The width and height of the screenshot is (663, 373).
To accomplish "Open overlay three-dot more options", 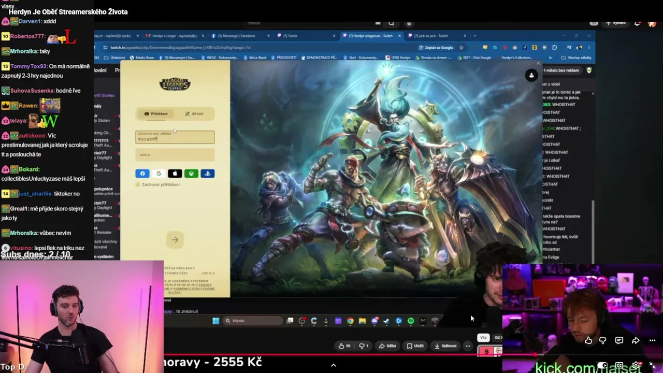I will click(x=652, y=340).
